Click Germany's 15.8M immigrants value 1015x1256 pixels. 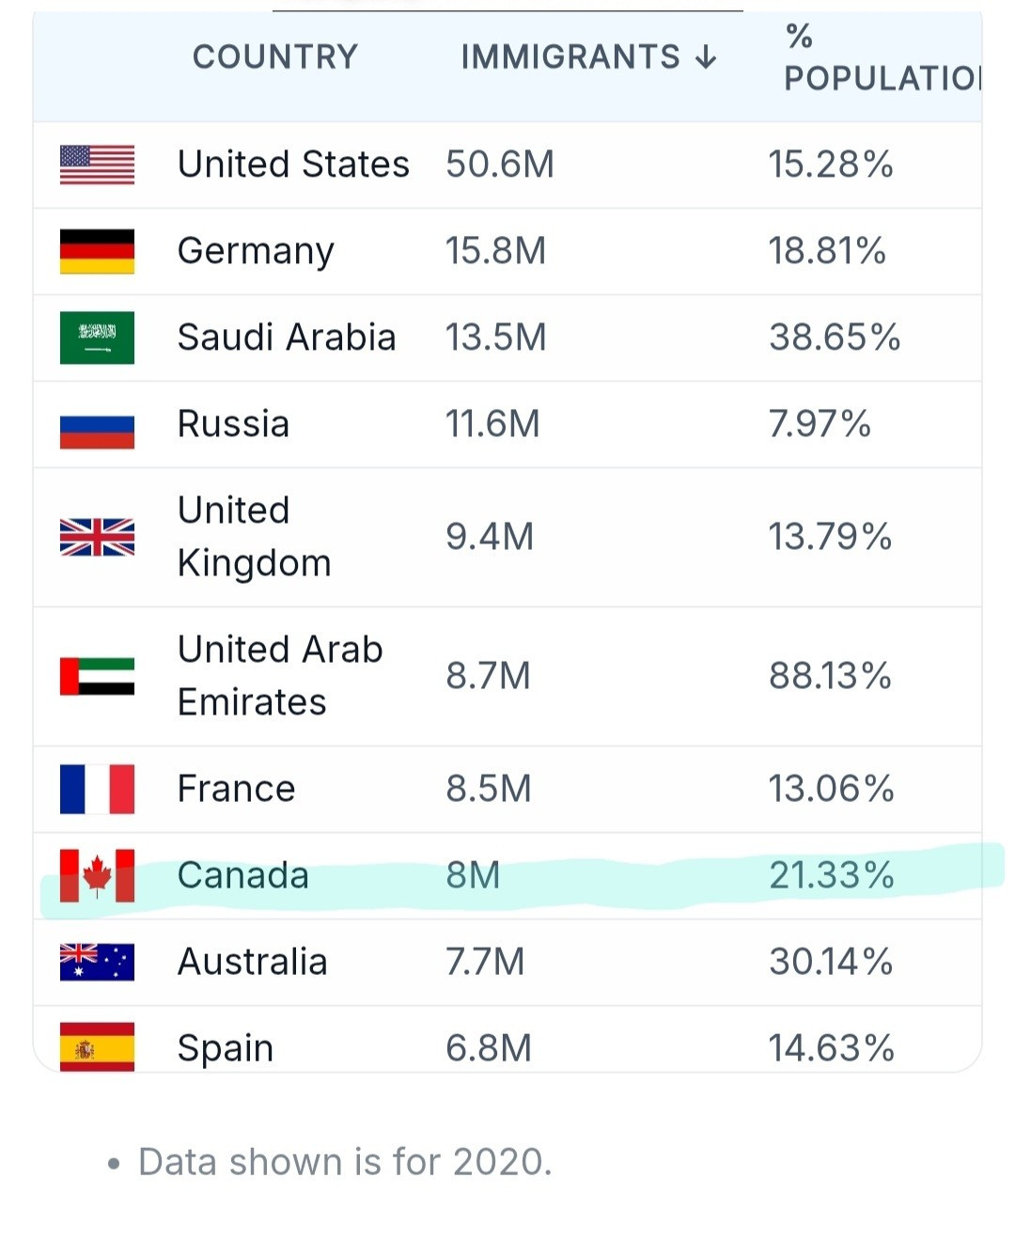(x=495, y=251)
